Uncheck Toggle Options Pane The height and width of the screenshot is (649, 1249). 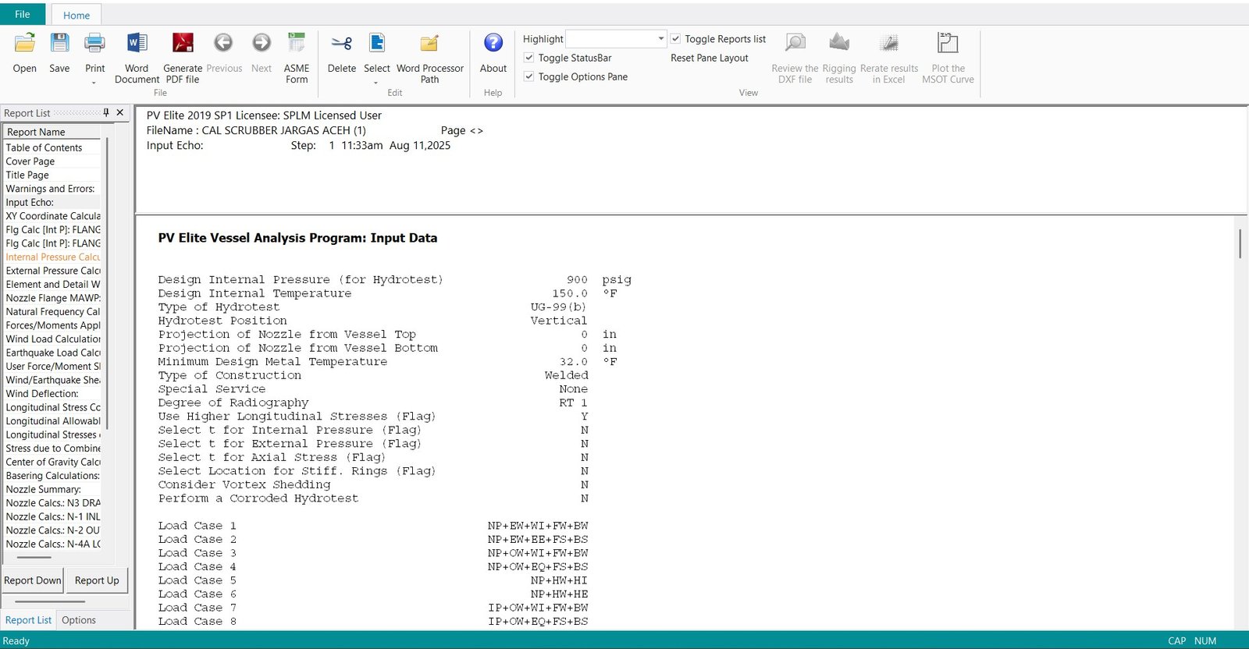click(x=529, y=76)
